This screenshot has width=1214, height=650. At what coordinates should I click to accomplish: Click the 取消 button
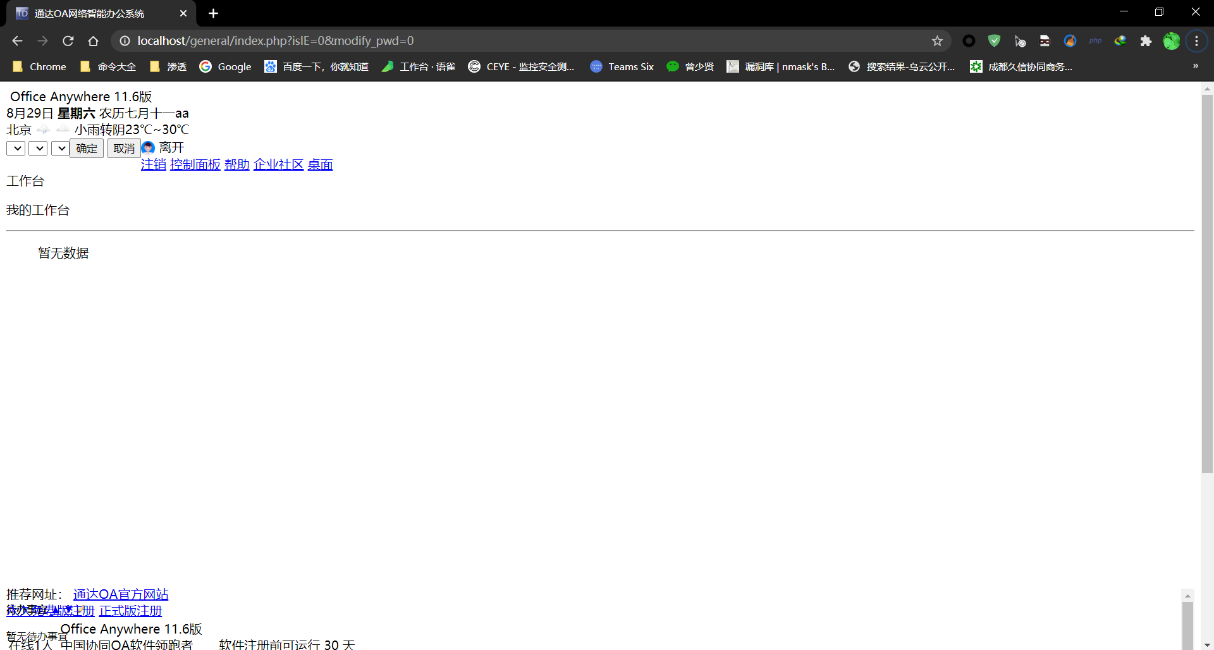point(124,149)
